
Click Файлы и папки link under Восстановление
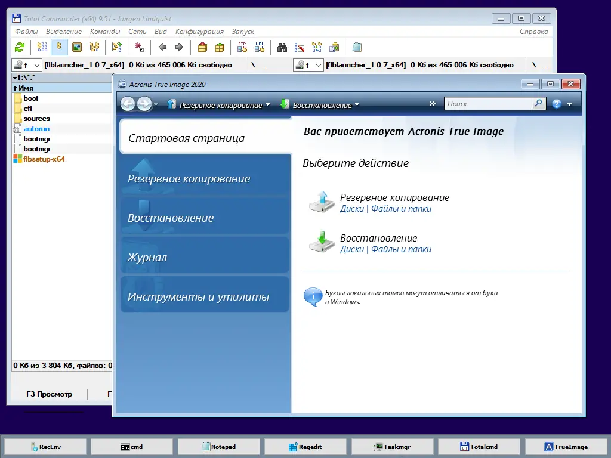[401, 249]
